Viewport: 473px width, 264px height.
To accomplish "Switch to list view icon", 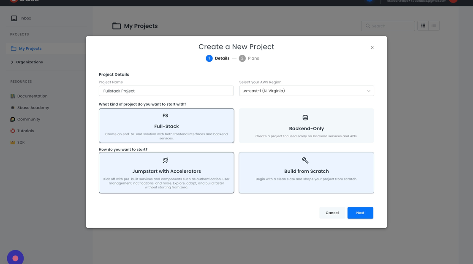I will tap(434, 26).
